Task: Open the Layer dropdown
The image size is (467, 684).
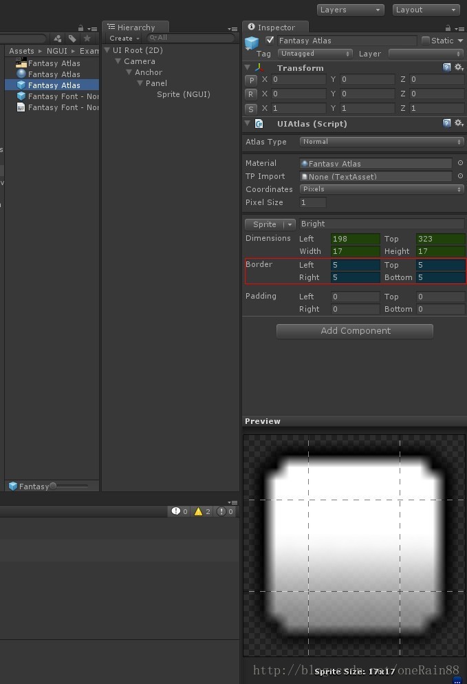Action: tap(425, 54)
